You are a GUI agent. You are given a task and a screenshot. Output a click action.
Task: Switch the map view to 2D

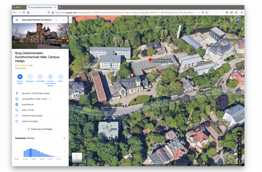coord(239,139)
